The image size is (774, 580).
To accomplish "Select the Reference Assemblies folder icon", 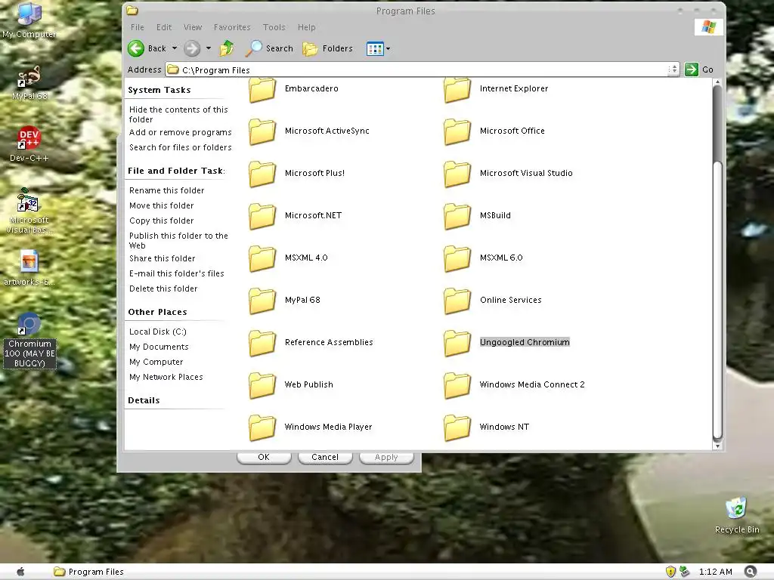I will click(262, 343).
